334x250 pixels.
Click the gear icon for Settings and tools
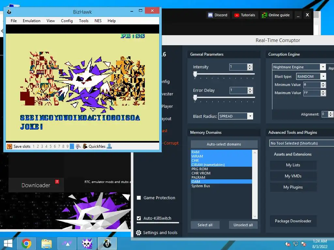139,233
